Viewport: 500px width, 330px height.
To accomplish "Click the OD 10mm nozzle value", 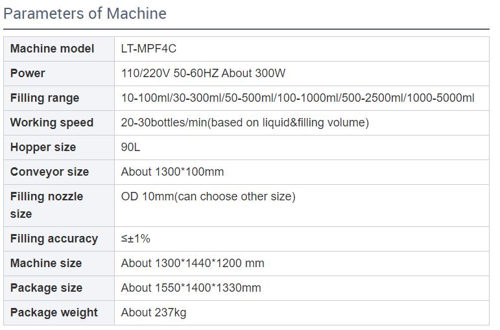I will click(208, 196).
